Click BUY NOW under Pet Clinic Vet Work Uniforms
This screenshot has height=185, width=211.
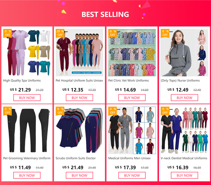tap(132, 98)
